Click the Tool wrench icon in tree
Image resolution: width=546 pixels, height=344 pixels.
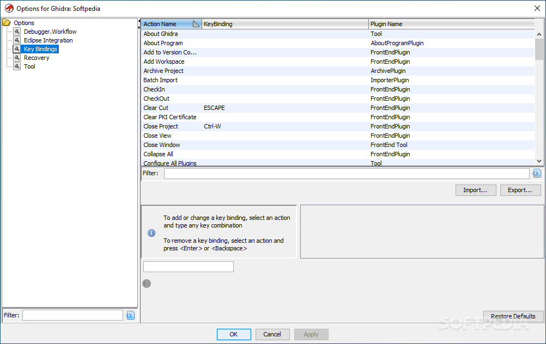(x=17, y=66)
